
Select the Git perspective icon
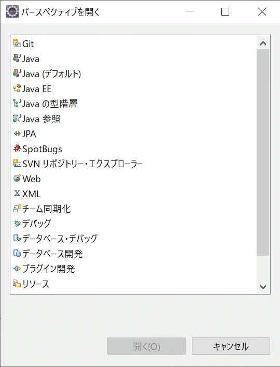pos(17,43)
